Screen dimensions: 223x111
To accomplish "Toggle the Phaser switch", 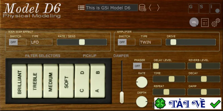I will 142,66.
